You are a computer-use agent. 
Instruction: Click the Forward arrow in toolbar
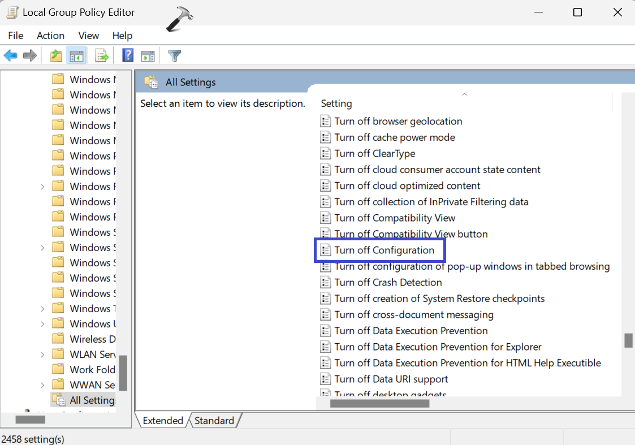tap(30, 55)
